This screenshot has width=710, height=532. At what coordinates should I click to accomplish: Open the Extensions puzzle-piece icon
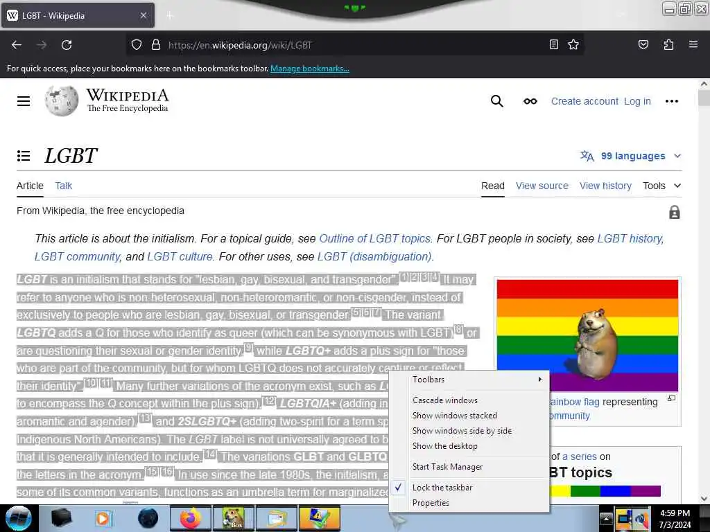click(x=668, y=44)
